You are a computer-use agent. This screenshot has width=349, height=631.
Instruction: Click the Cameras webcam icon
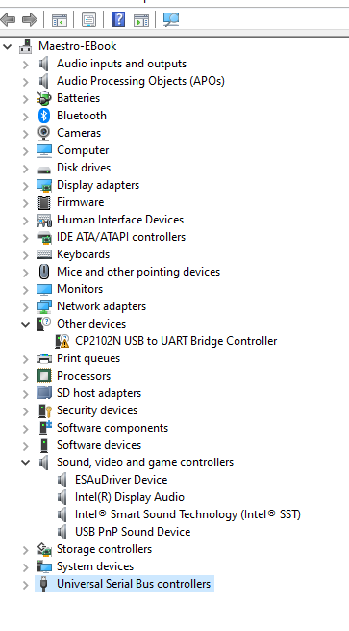pyautogui.click(x=44, y=133)
